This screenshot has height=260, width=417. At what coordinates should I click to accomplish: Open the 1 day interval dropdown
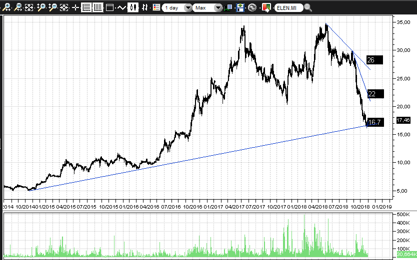[177, 7]
